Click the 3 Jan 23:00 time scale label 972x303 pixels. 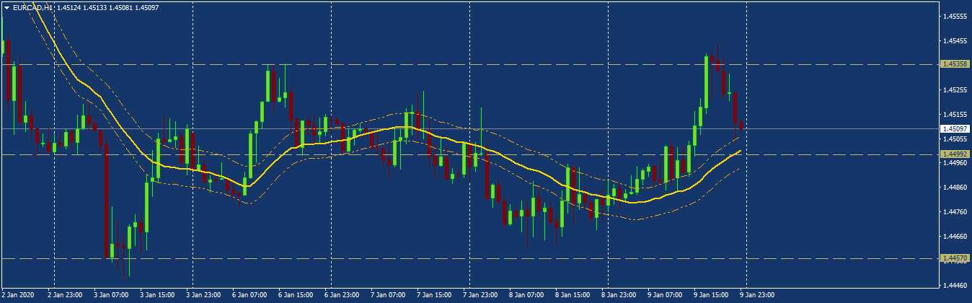[203, 295]
